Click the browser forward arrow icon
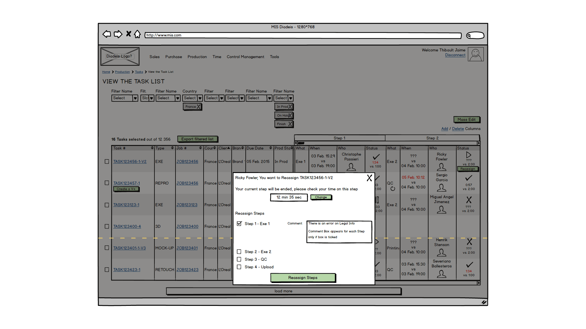 pos(118,34)
